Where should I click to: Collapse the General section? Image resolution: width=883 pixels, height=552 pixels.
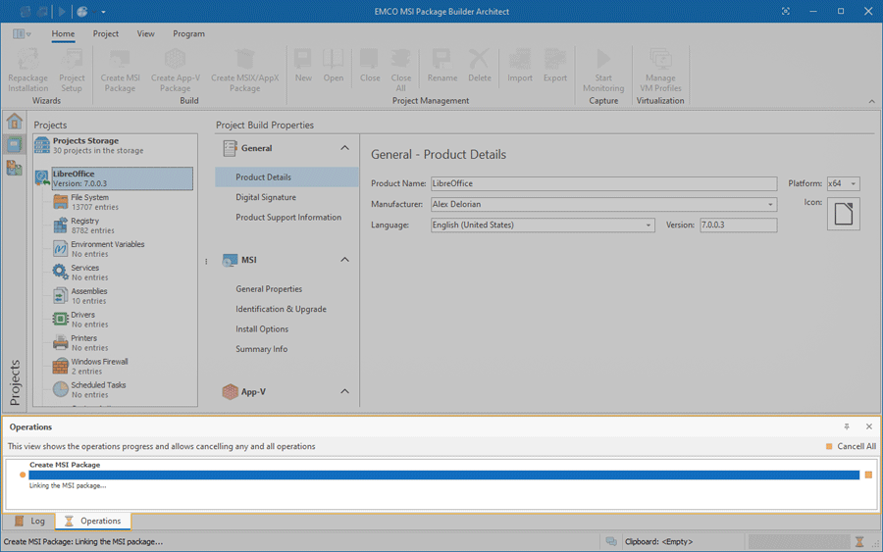pos(344,148)
